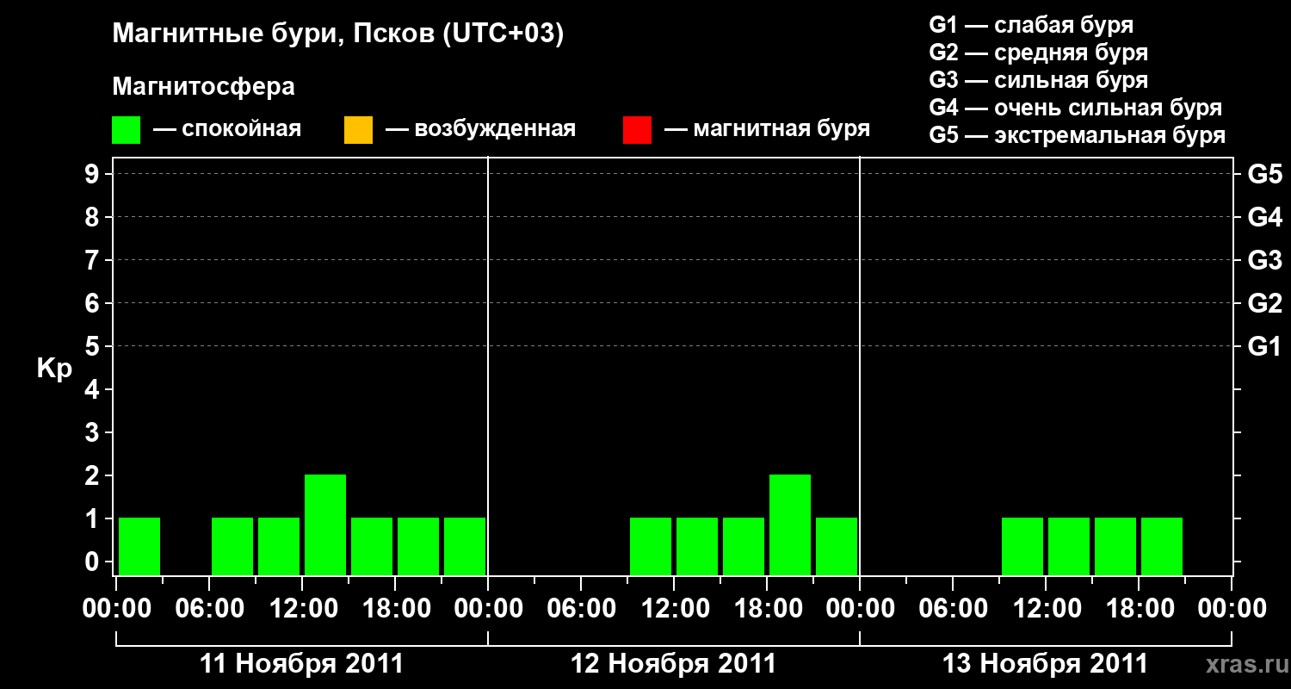This screenshot has height=689, width=1291.
Task: Click the title 'Магнитные бури, Псков (UTC+03)'
Action: point(338,34)
